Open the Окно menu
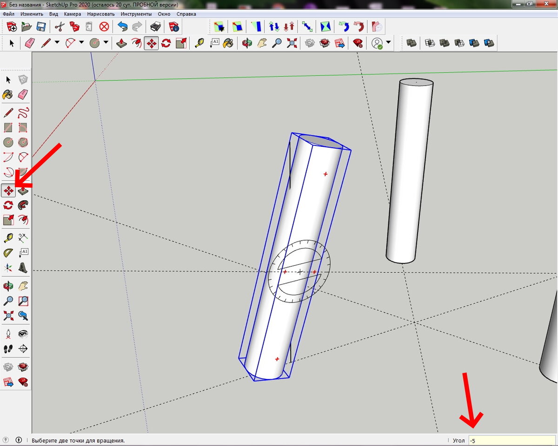Image resolution: width=558 pixels, height=446 pixels. click(164, 14)
